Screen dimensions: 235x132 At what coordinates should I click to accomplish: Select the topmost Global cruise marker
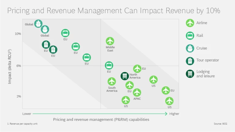click(38, 23)
